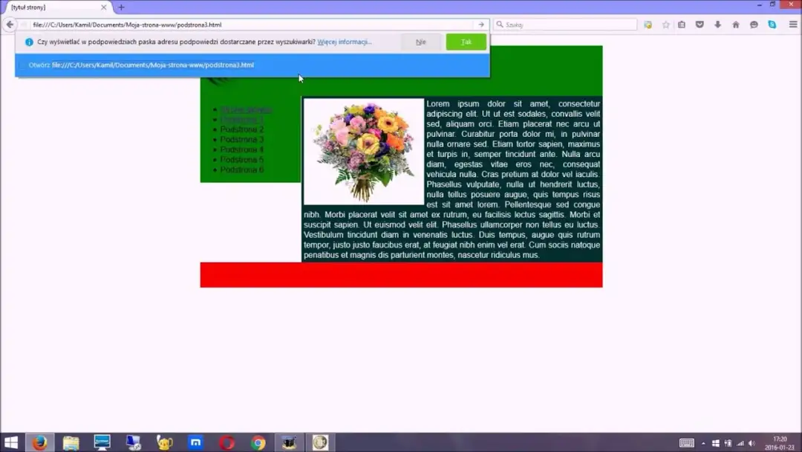Expand hidden icons in system tray
This screenshot has height=452, width=802.
pyautogui.click(x=703, y=443)
